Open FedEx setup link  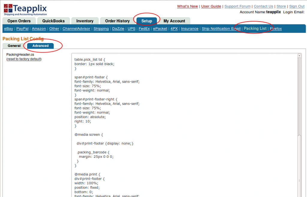click(144, 29)
